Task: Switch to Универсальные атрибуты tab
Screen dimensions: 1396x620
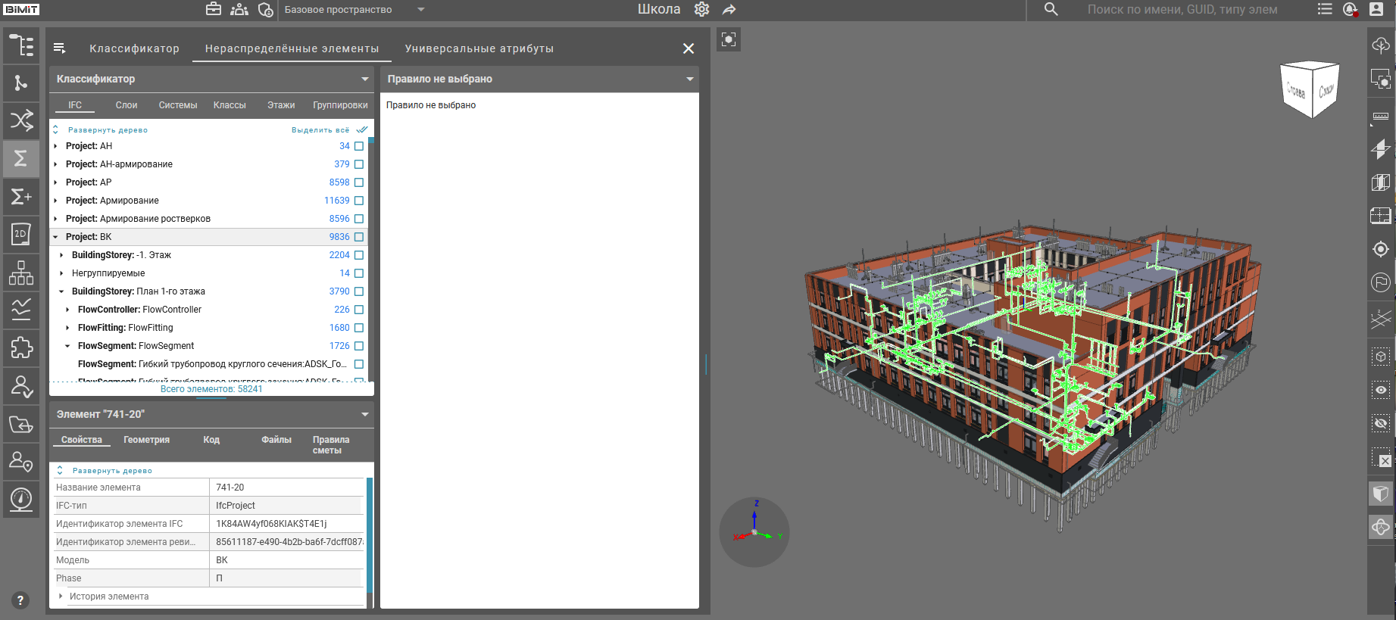Action: [479, 48]
